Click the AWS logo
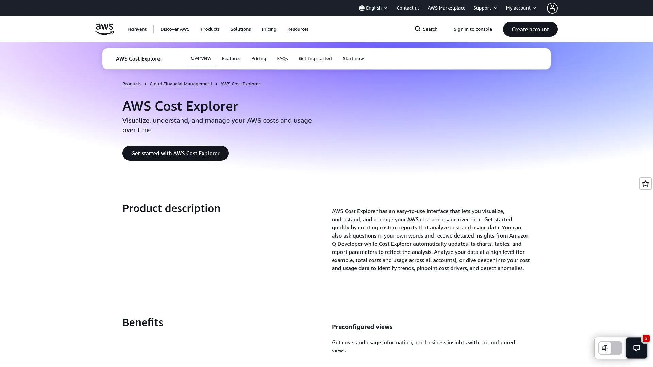 (104, 29)
